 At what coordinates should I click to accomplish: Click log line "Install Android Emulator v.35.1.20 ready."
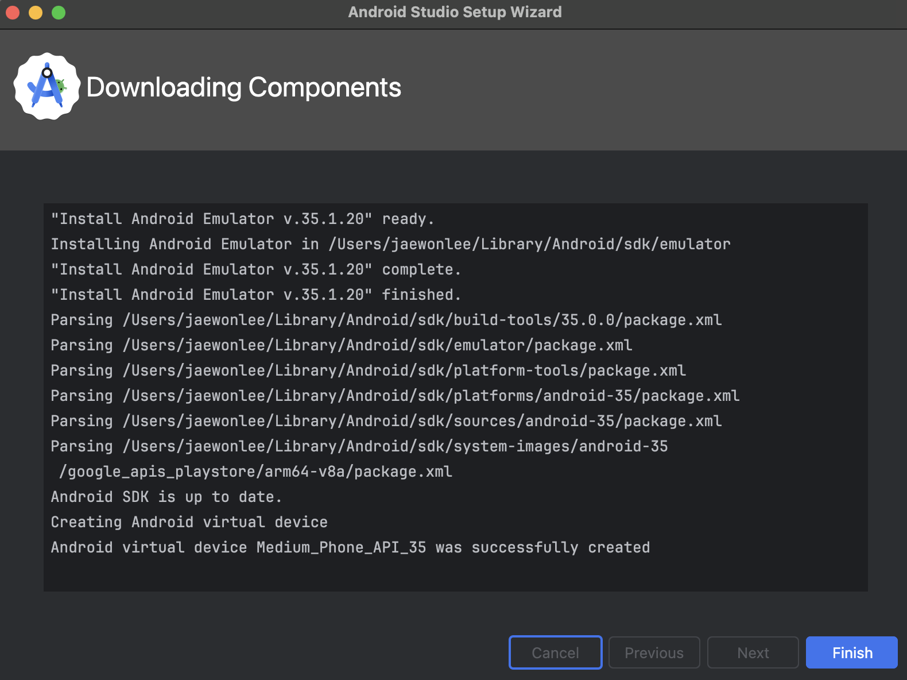tap(242, 219)
